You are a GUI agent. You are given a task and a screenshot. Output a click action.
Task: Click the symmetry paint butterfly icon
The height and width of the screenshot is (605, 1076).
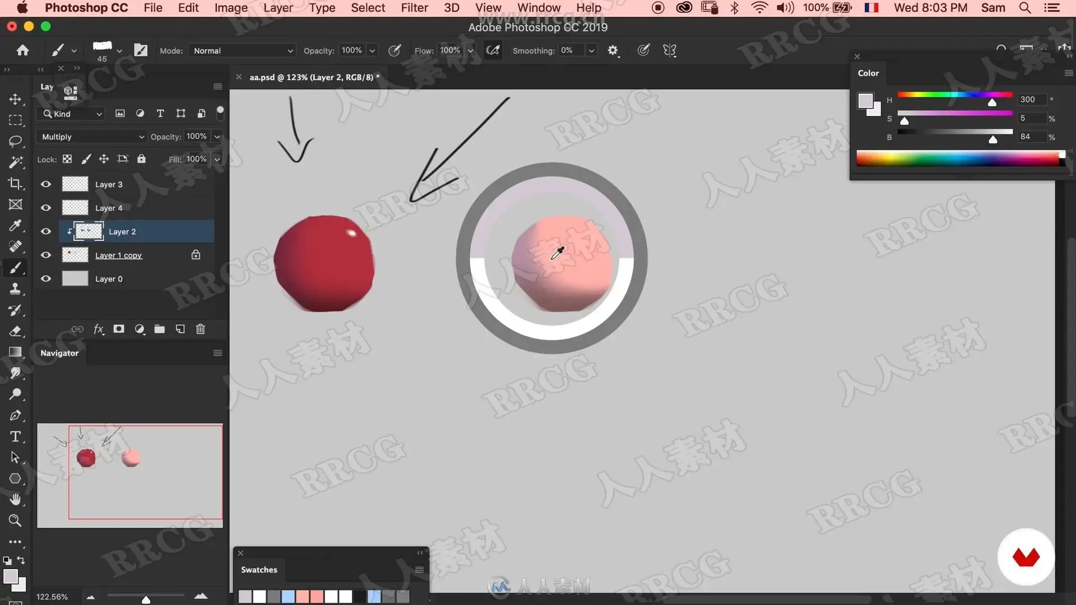[670, 50]
